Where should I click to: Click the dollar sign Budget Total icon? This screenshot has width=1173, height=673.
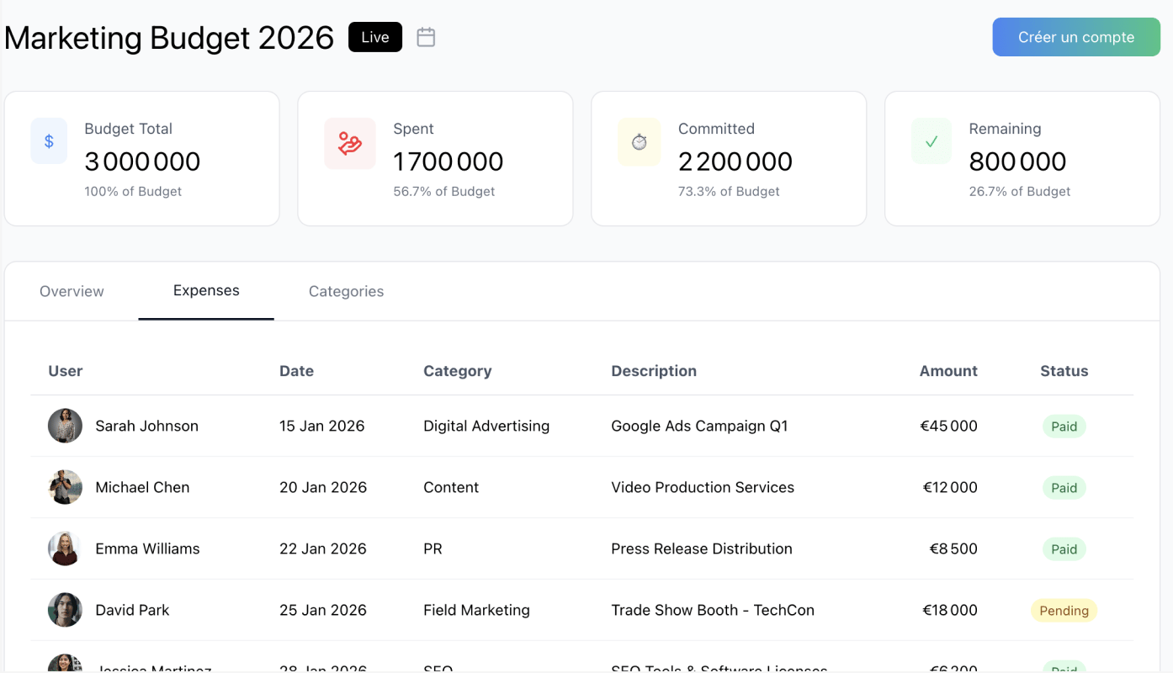pyautogui.click(x=49, y=141)
